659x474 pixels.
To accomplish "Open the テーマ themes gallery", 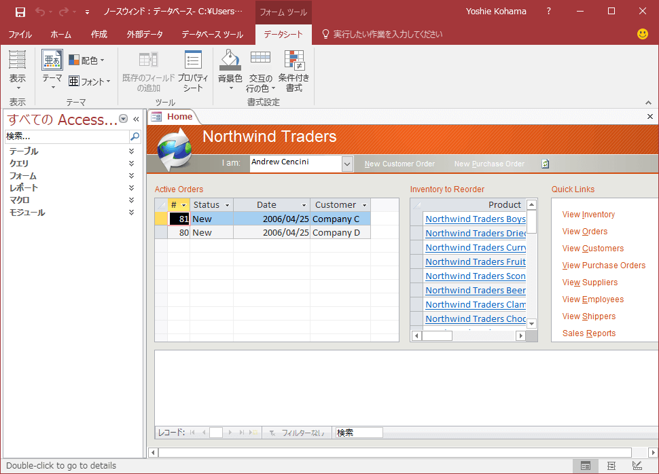I will [52, 70].
